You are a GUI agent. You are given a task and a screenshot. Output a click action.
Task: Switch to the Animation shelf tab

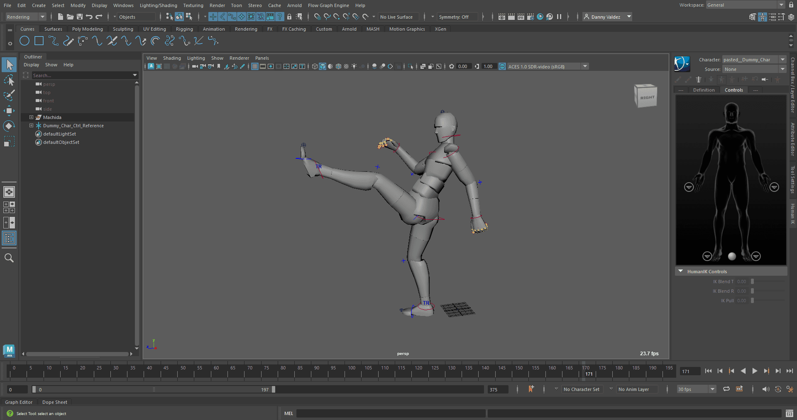coord(214,29)
